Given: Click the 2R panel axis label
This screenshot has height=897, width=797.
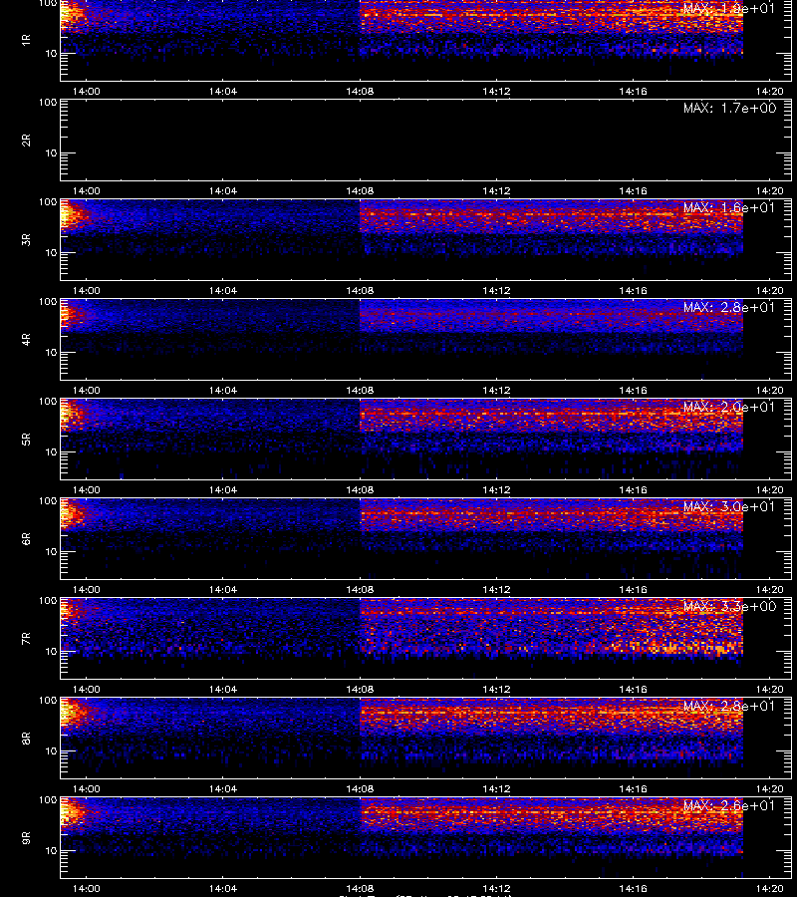Looking at the screenshot, I should 26,141.
